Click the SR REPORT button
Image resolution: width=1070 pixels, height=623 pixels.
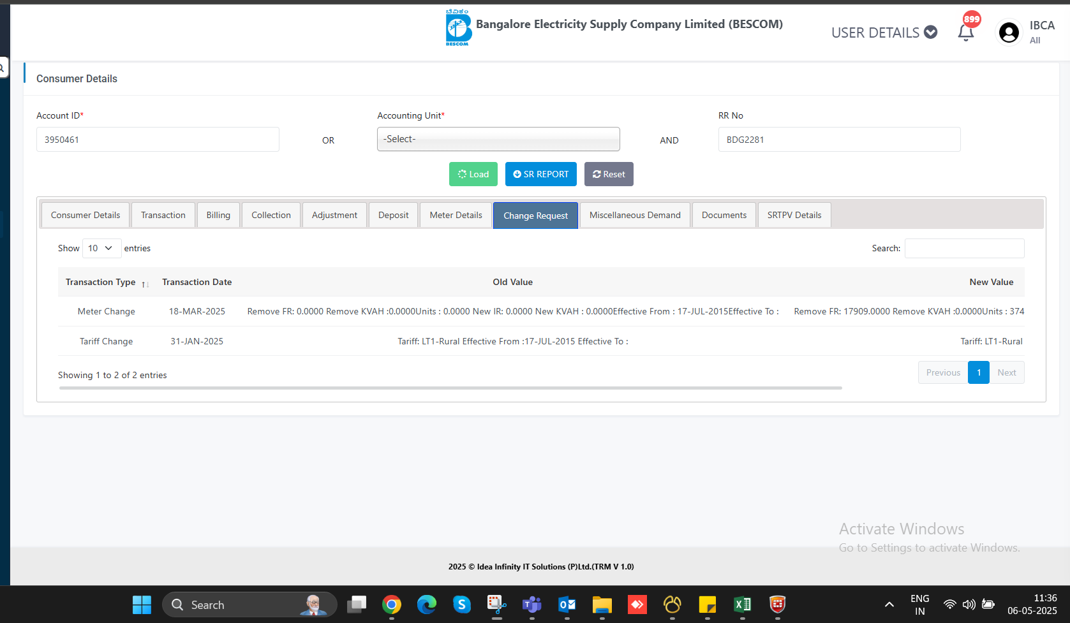[x=541, y=174]
